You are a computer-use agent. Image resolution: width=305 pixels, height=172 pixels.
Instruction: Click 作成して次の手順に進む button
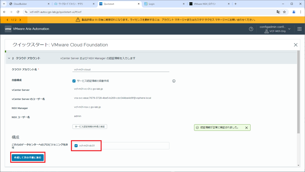(x=28, y=158)
